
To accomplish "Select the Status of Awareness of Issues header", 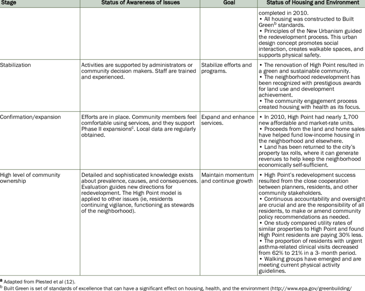I will tap(140, 3).
